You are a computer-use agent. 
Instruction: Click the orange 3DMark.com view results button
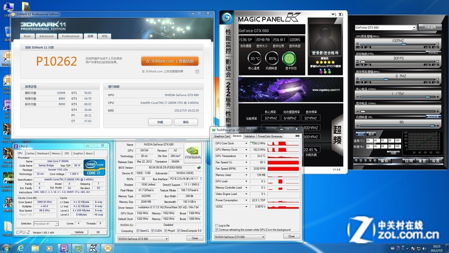(x=170, y=61)
